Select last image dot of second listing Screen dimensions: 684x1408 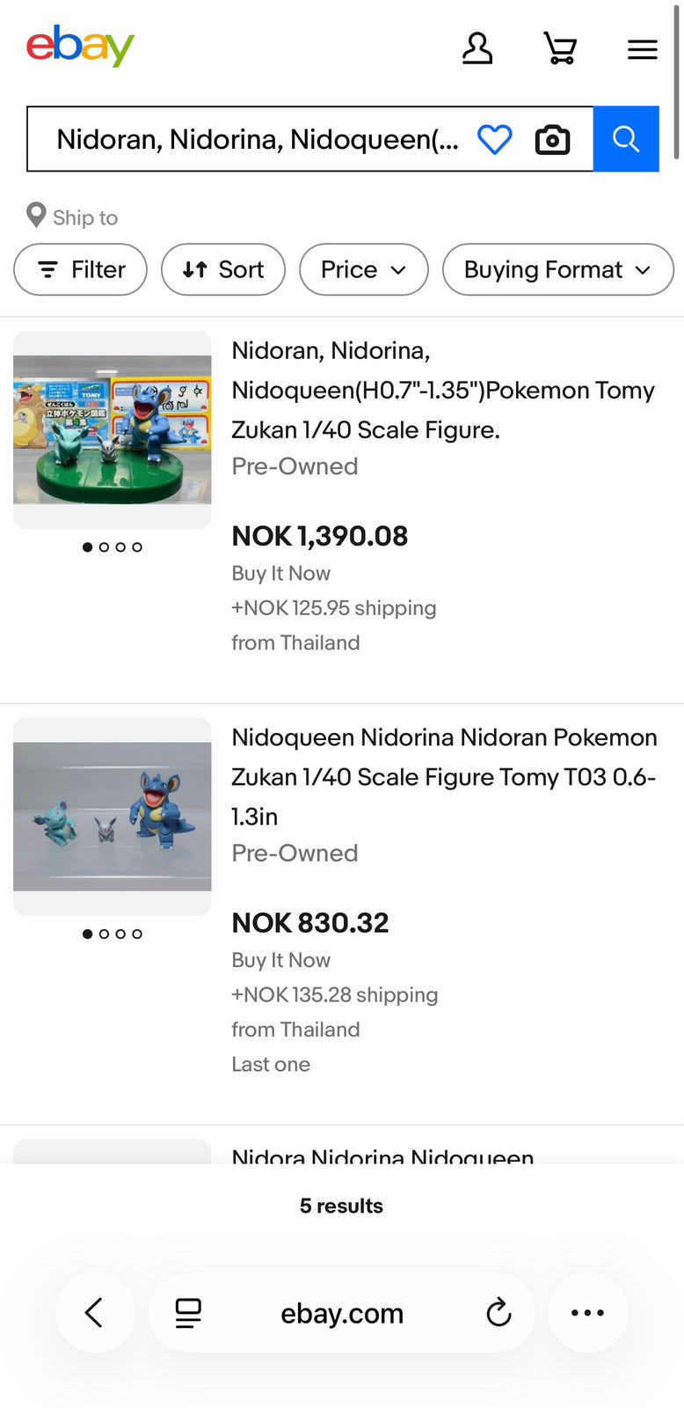(137, 935)
